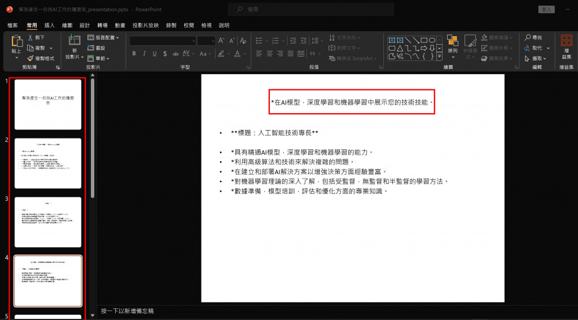Toggle Justify alignment for paragraph

(x=291, y=54)
